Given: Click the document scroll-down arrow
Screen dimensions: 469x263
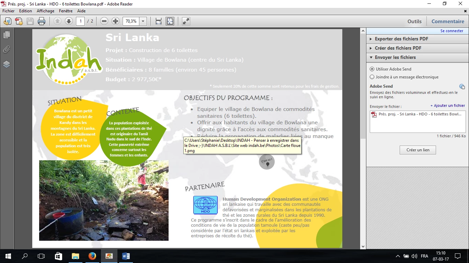Looking at the screenshot, I should pos(363,246).
